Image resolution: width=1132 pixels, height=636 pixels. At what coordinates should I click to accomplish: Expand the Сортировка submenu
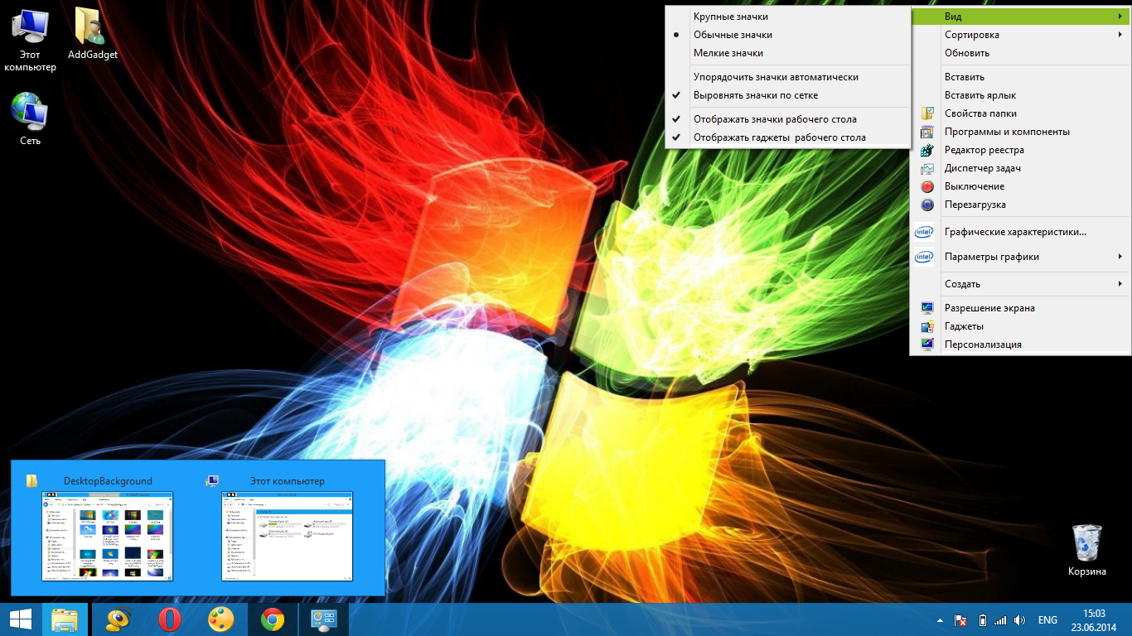click(x=1020, y=35)
